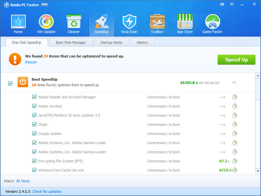Uncheck Adobe Reader and Acrobat Manager
The image size is (261, 196).
tap(35, 97)
